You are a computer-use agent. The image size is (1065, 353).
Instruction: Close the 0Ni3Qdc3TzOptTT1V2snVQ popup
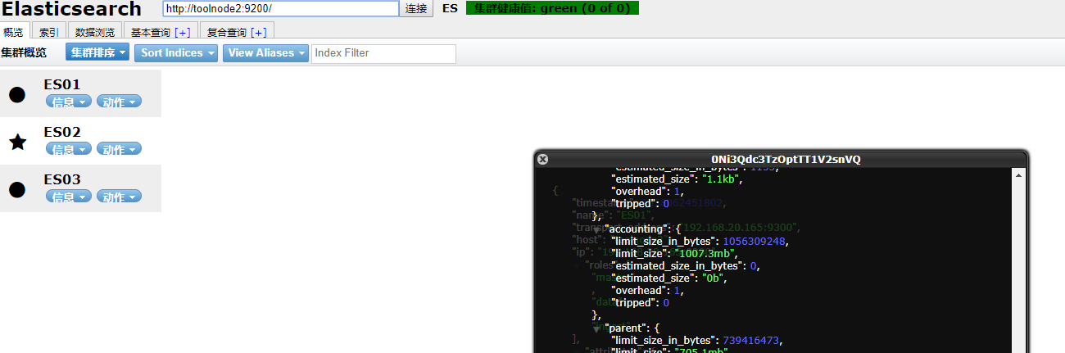[542, 160]
